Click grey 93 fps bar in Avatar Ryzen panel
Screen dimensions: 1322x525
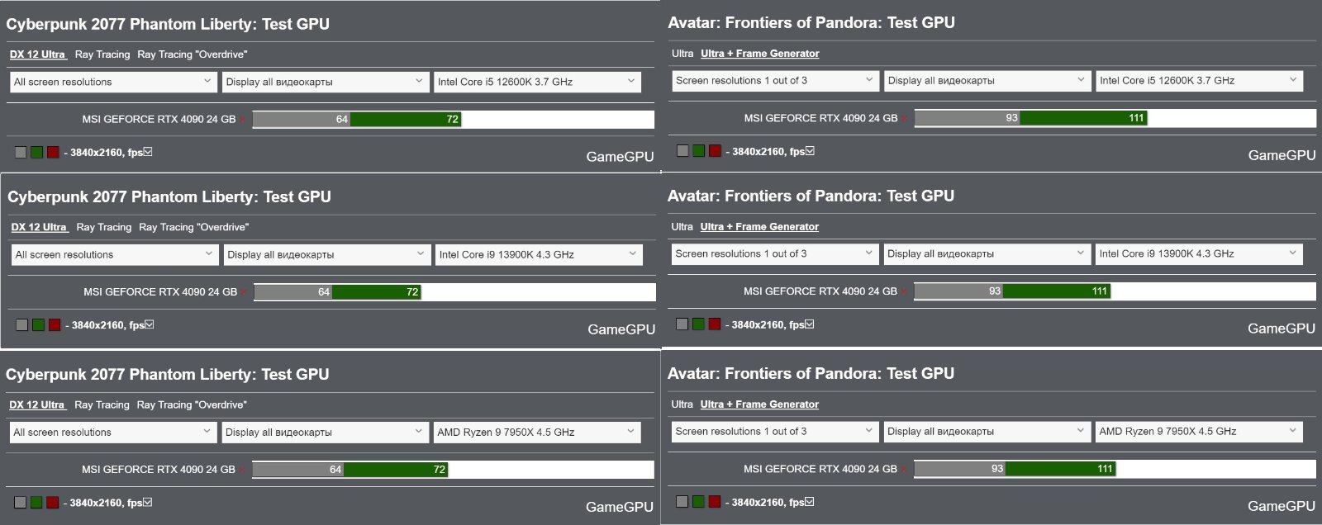(960, 469)
